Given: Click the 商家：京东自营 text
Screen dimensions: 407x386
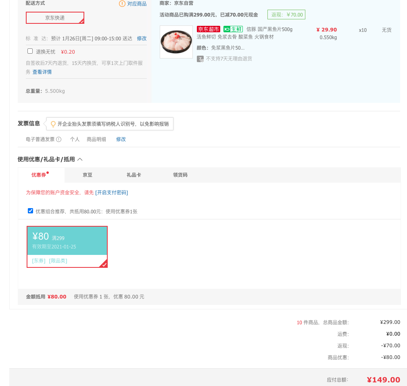Looking at the screenshot, I should point(176,3).
